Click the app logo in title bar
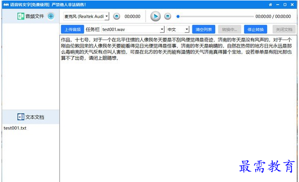The height and width of the screenshot is (182, 299). (x=6, y=4)
